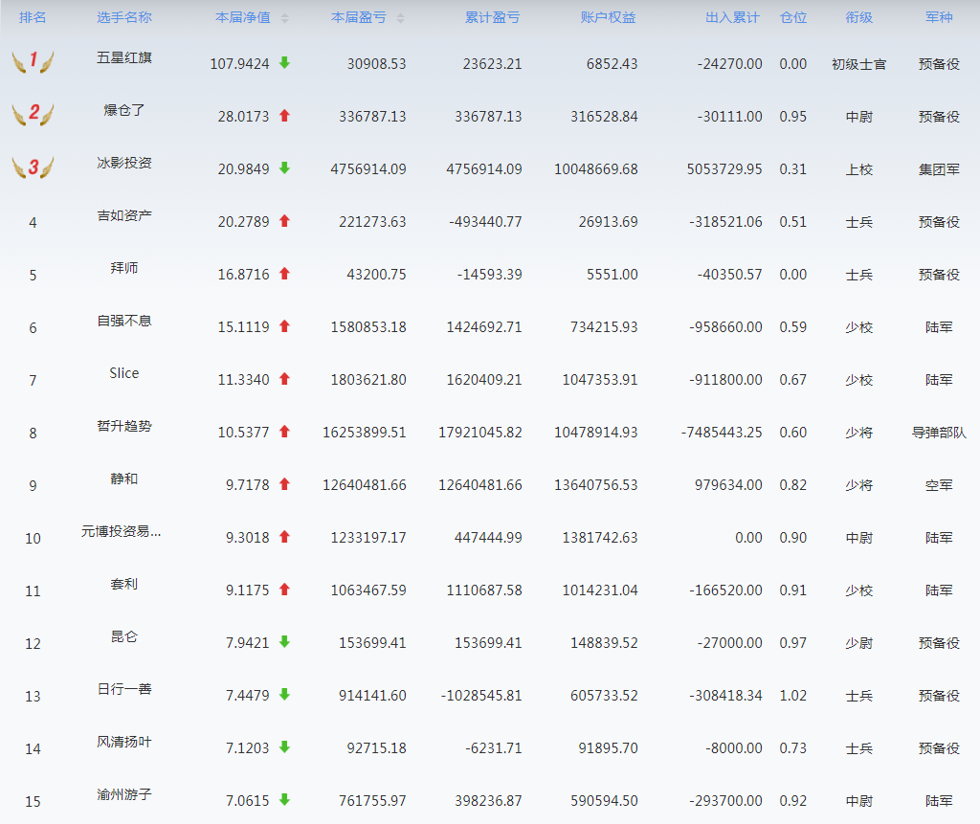Viewport: 980px width, 824px height.
Task: Open contestant 元博投资易...
Action: point(121,531)
